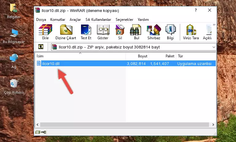Open the Sık Kullanılanlar menu

(x=98, y=20)
